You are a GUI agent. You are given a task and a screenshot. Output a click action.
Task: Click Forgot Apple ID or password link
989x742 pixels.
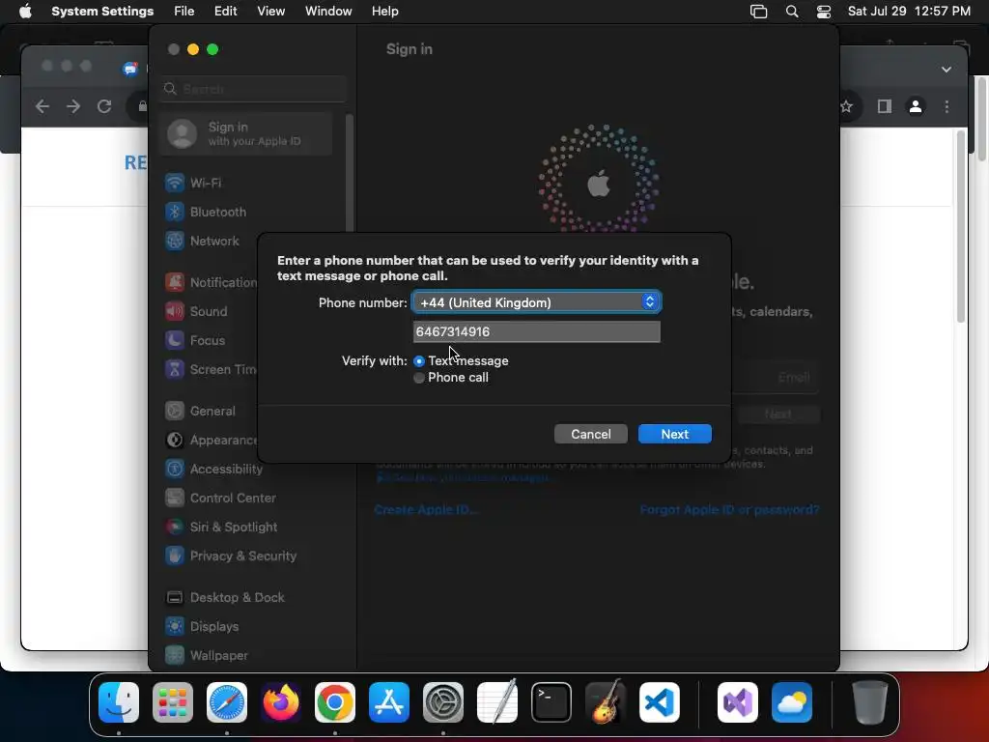(729, 510)
